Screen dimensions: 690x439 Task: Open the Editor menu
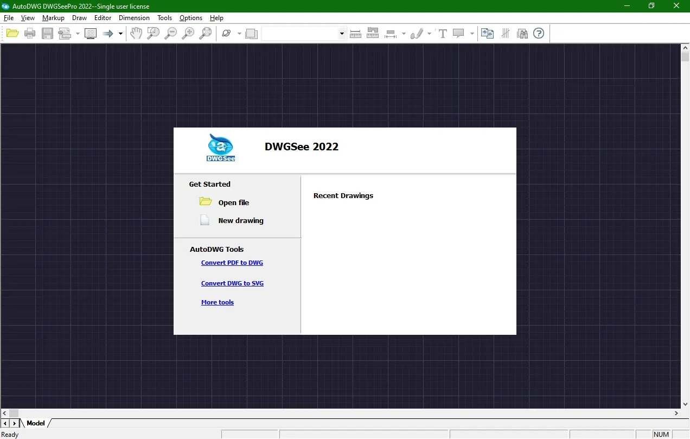[x=103, y=18]
